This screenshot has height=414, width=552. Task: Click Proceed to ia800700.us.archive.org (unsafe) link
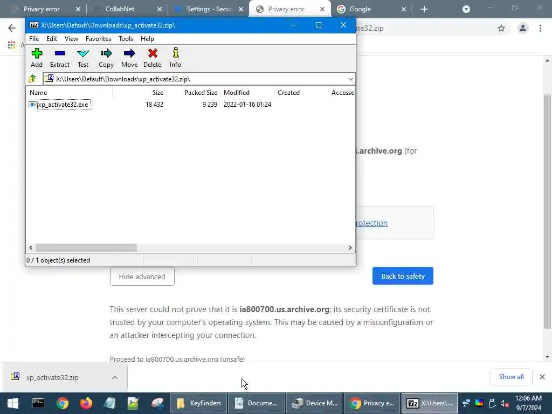pos(177,359)
